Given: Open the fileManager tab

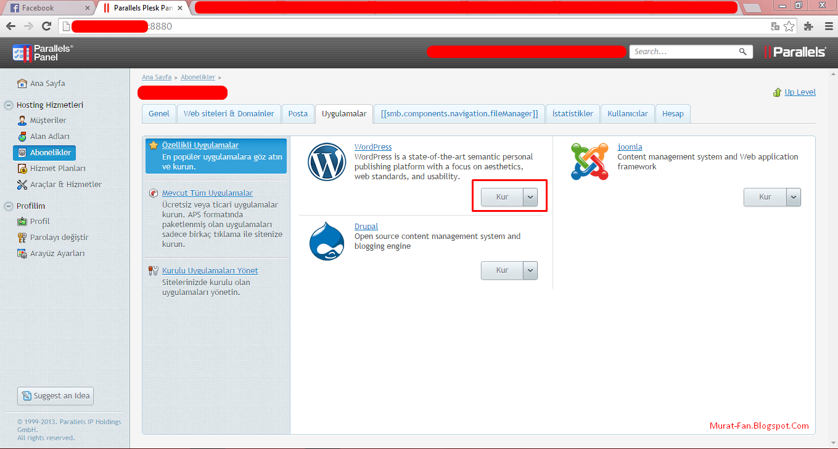Looking at the screenshot, I should tap(459, 114).
